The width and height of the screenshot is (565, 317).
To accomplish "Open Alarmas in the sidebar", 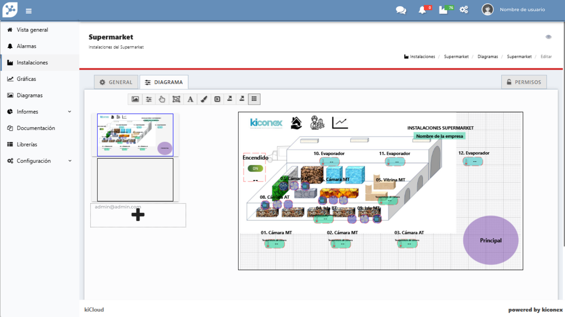I will point(26,46).
